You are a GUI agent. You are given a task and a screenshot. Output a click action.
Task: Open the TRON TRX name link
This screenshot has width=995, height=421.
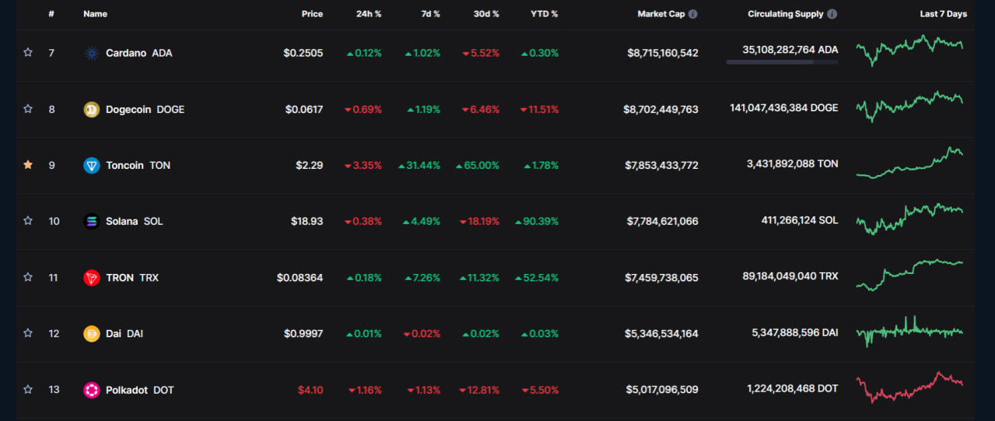[x=131, y=277]
